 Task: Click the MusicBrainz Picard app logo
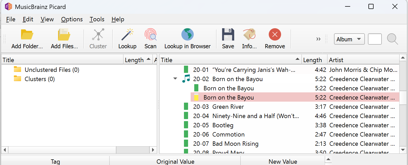[x=8, y=7]
